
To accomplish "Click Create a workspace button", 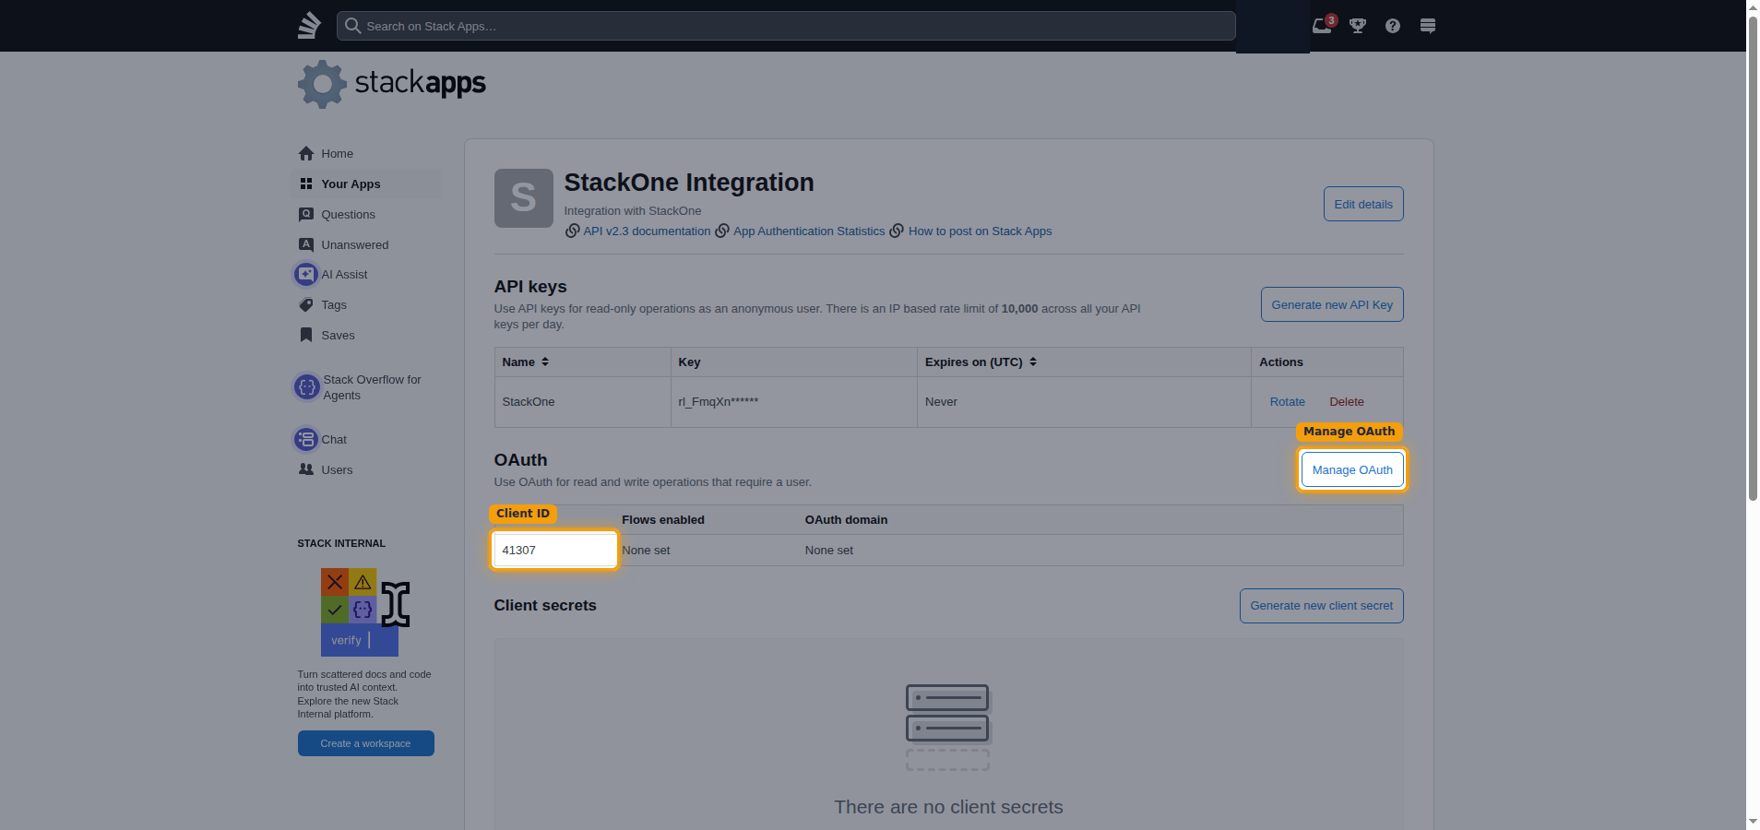I will [x=365, y=743].
